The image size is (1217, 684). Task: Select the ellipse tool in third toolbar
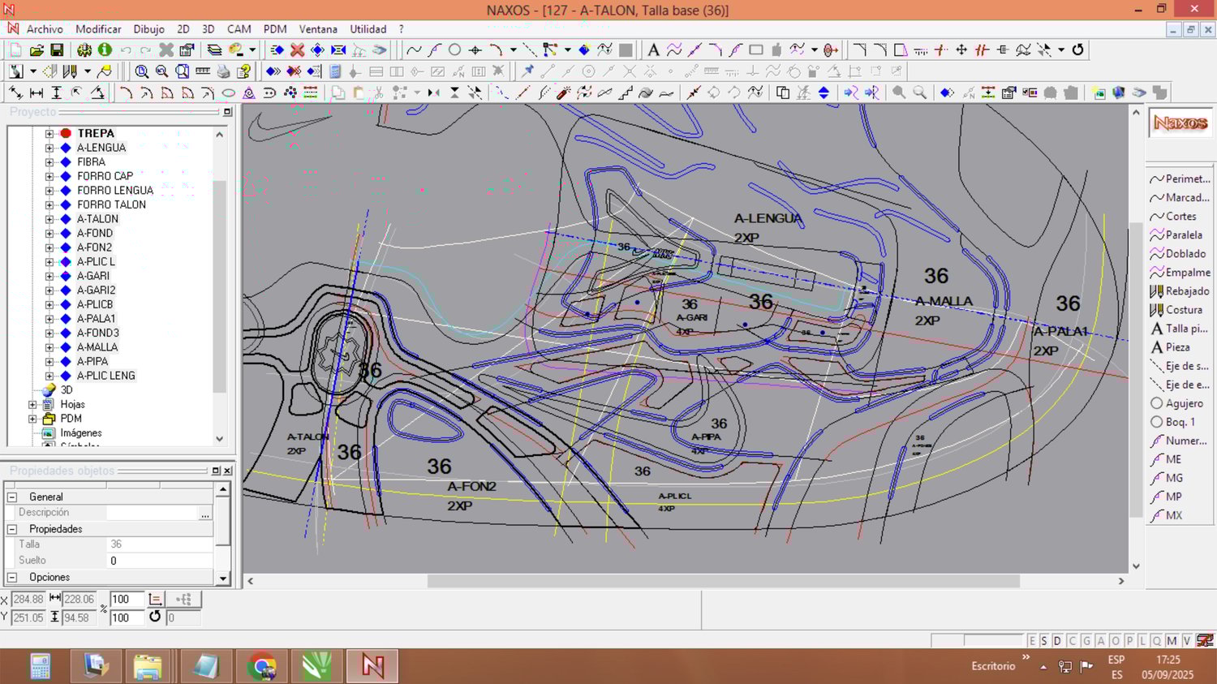click(229, 93)
